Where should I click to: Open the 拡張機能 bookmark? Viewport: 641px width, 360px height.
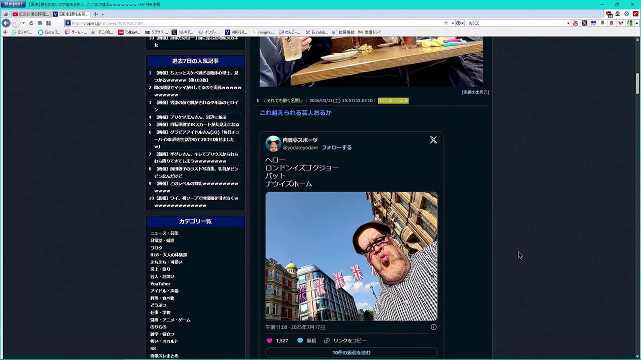343,32
